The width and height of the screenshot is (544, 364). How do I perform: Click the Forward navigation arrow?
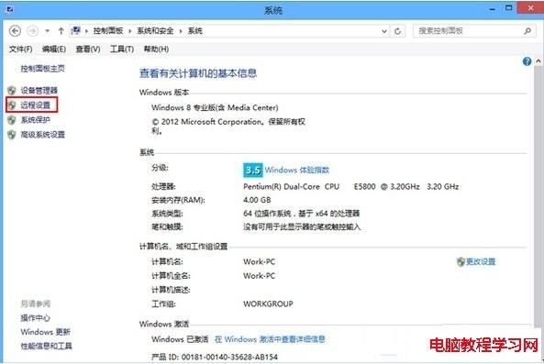(x=33, y=31)
